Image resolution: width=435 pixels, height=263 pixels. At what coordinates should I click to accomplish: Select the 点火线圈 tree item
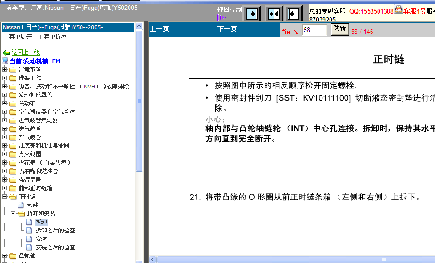coord(30,154)
